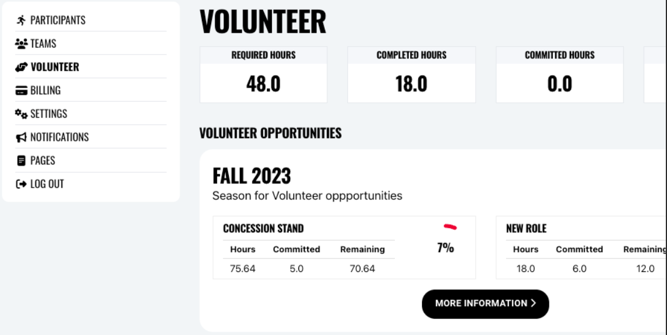
Task: Click the Log Out arrow icon
Action: tap(21, 184)
